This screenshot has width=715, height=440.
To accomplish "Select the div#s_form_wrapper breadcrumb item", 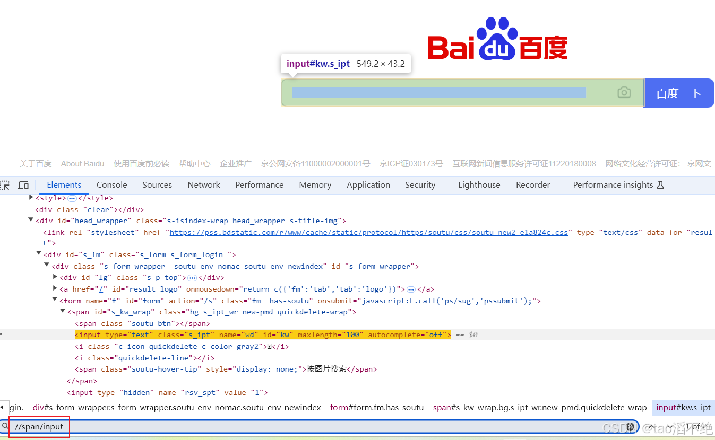I will [177, 408].
